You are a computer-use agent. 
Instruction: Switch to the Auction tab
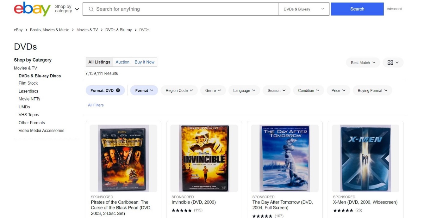click(x=122, y=62)
